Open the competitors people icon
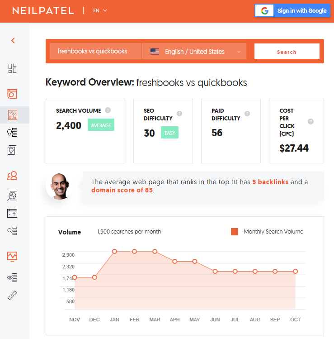 [x=12, y=176]
